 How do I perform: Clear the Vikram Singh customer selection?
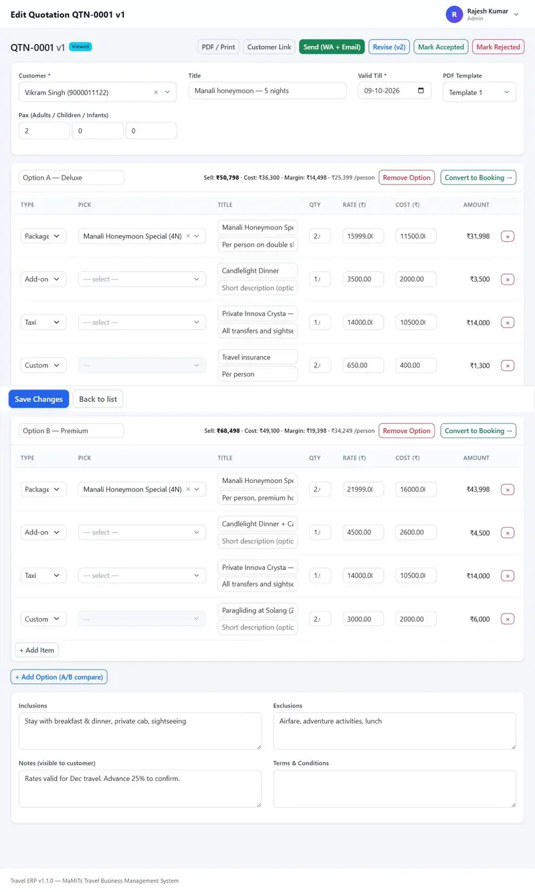pyautogui.click(x=156, y=93)
